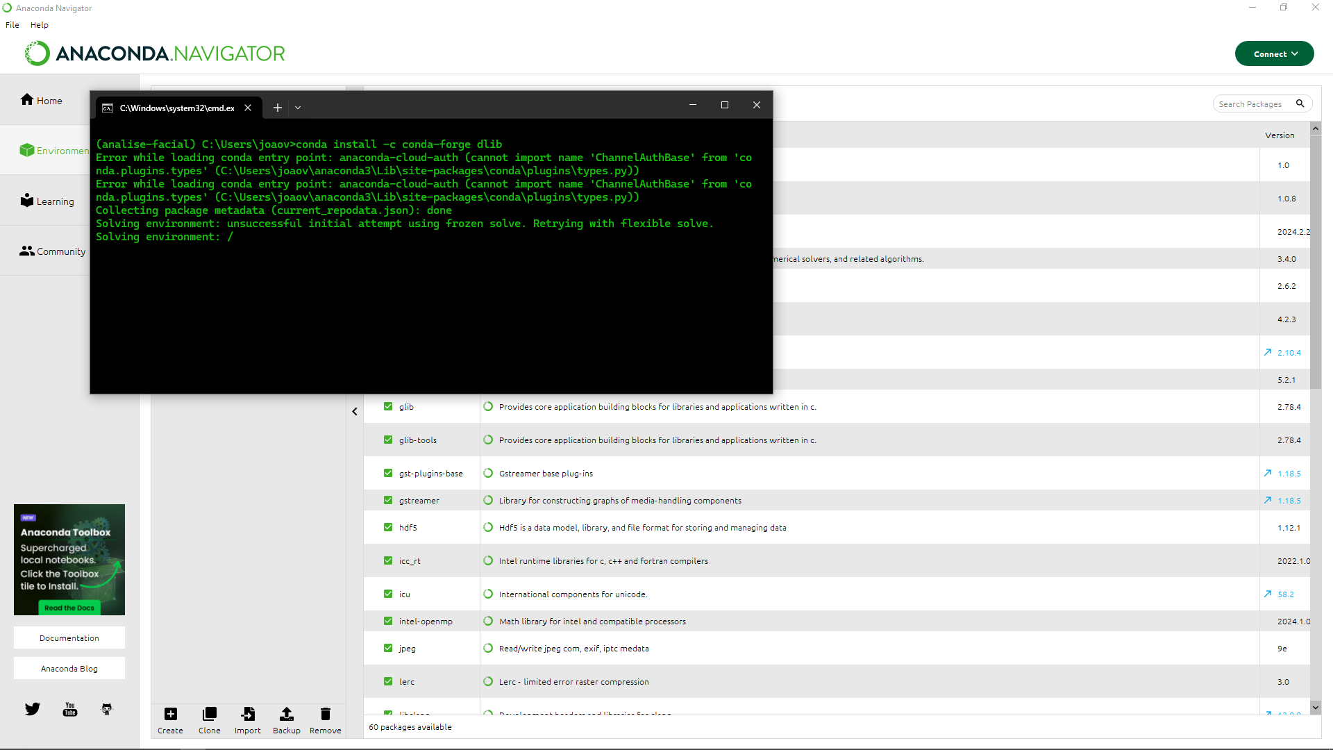The height and width of the screenshot is (750, 1333).
Task: Click the Import environment icon
Action: click(248, 714)
